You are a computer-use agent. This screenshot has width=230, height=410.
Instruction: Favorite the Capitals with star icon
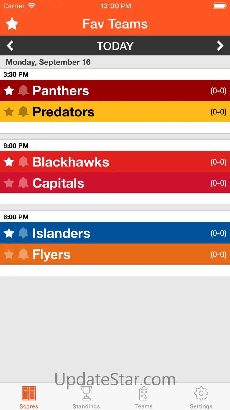tap(9, 183)
